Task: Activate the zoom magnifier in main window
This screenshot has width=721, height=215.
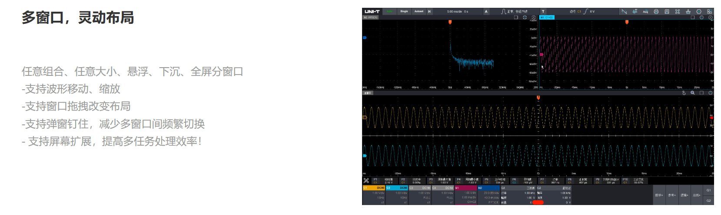Action: coord(693,93)
